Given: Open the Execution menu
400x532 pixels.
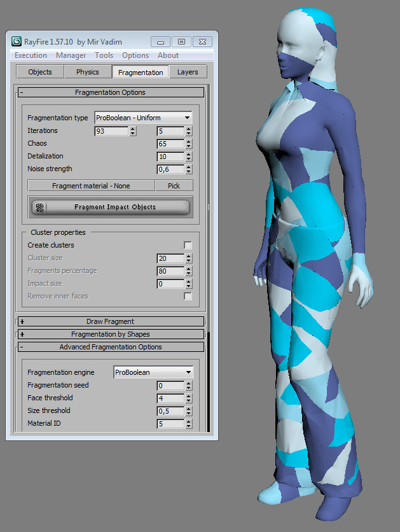Looking at the screenshot, I should click(x=31, y=55).
